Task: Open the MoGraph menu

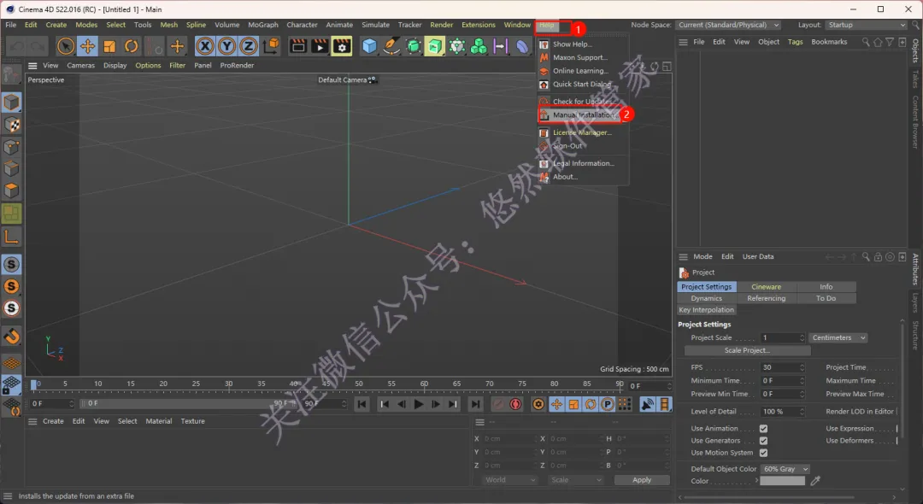Action: pyautogui.click(x=262, y=25)
